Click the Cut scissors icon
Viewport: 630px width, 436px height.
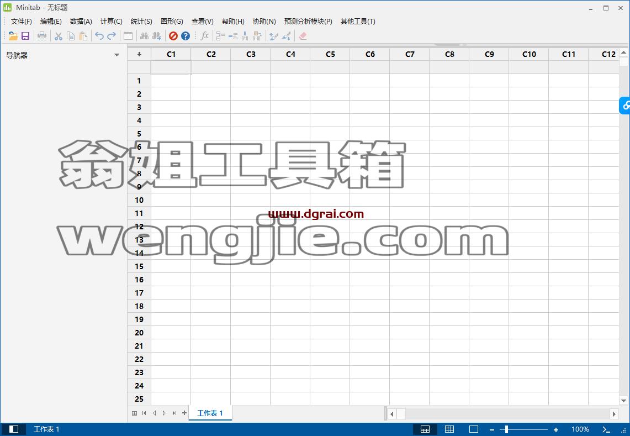point(59,36)
